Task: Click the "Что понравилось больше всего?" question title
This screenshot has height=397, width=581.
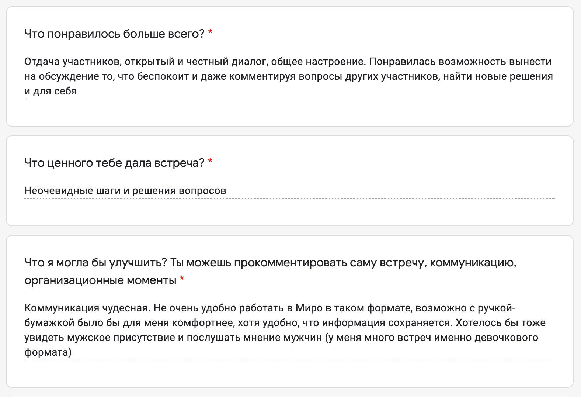Action: 114,34
